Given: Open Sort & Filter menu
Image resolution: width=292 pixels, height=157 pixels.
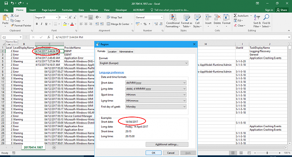Looking at the screenshot, I should (257, 21).
